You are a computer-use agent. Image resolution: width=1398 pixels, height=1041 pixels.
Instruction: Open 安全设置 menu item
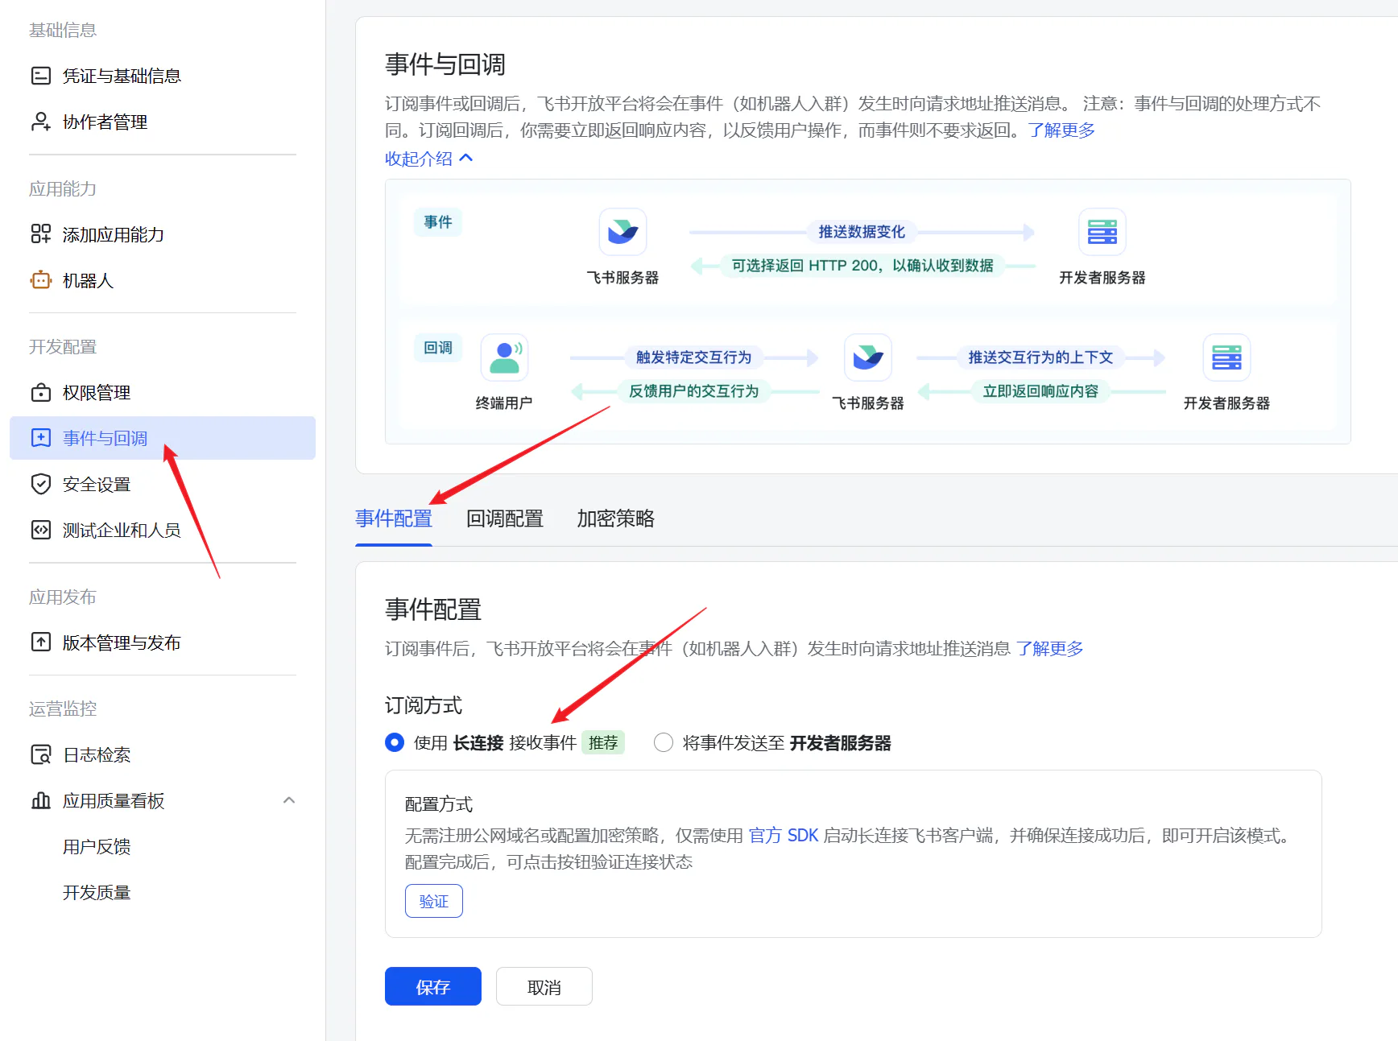point(163,484)
